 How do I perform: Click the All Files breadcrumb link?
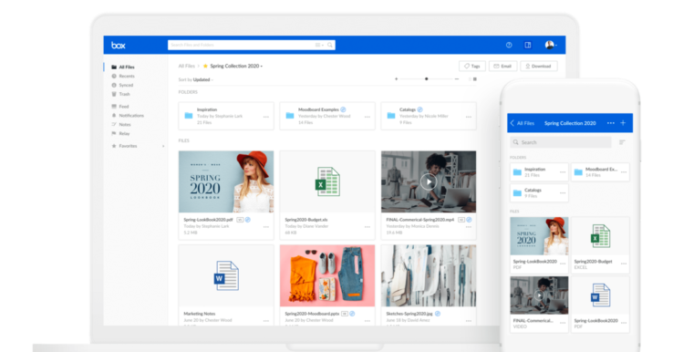tap(187, 66)
